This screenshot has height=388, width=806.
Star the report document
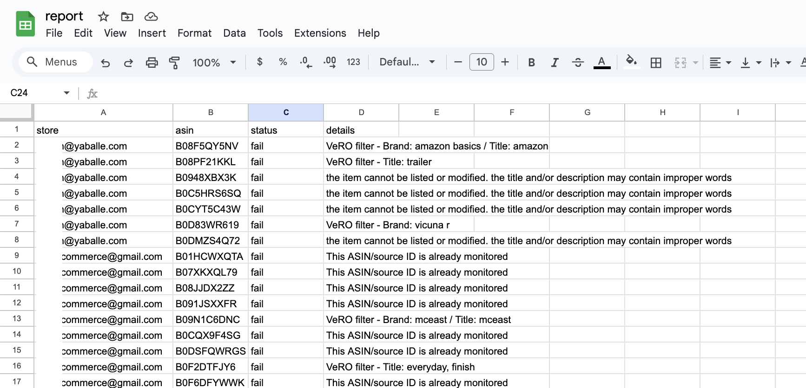pos(103,17)
